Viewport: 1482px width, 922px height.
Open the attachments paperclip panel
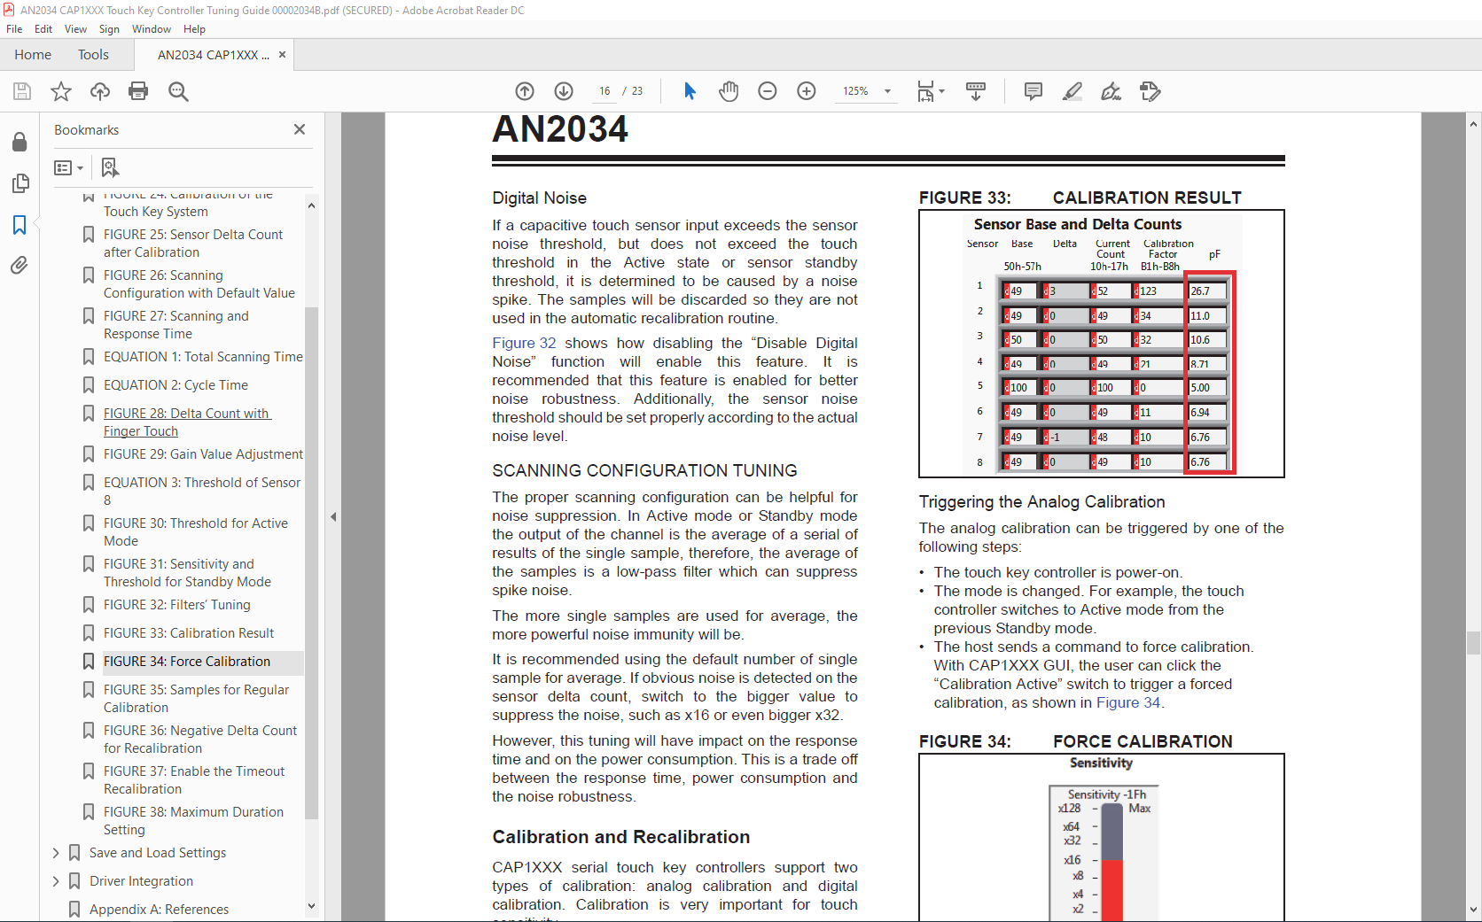(19, 266)
